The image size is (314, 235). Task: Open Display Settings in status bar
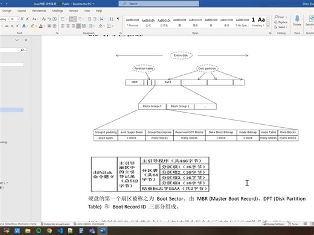(x=274, y=224)
